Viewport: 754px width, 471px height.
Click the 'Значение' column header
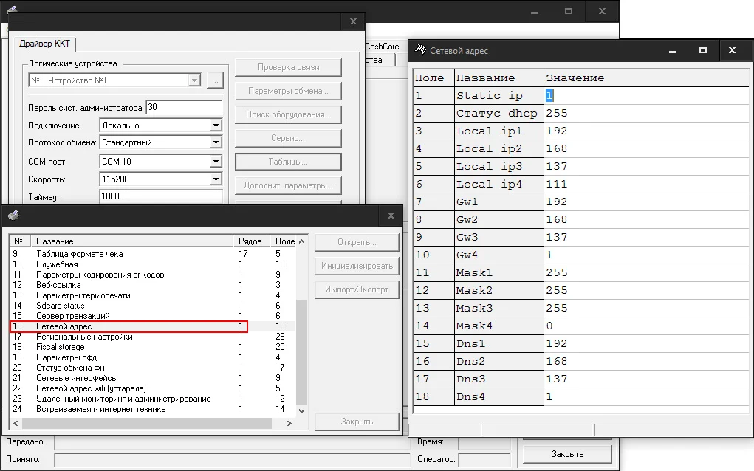(646, 78)
